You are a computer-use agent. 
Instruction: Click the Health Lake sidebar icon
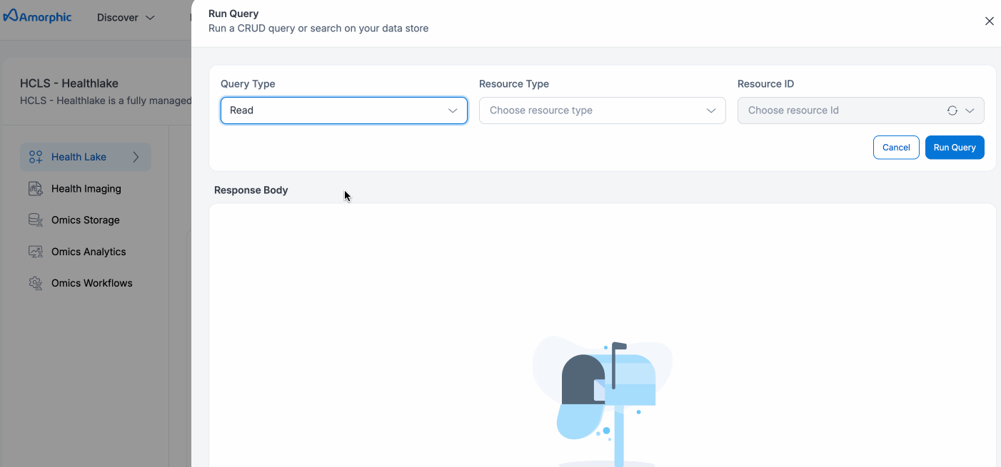point(36,157)
